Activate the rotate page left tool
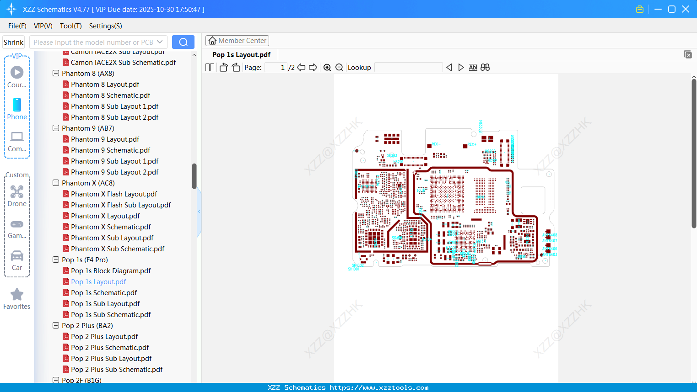 [x=223, y=67]
